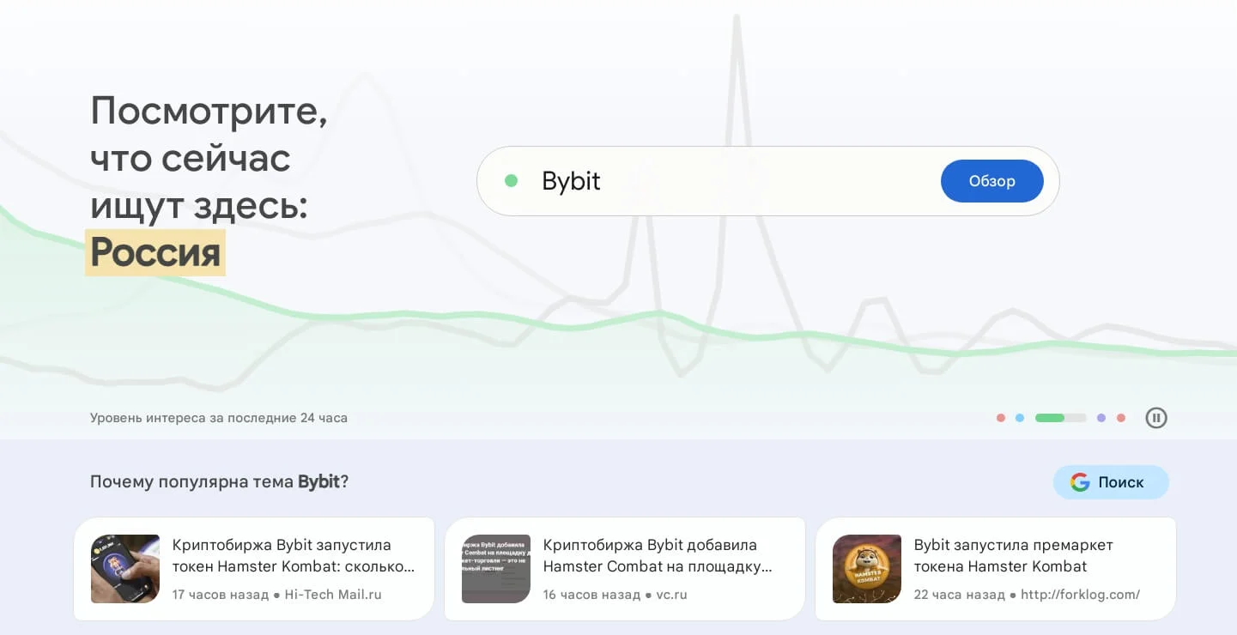The width and height of the screenshot is (1237, 635).
Task: Click the green dot beside Bybit
Action: tap(512, 181)
